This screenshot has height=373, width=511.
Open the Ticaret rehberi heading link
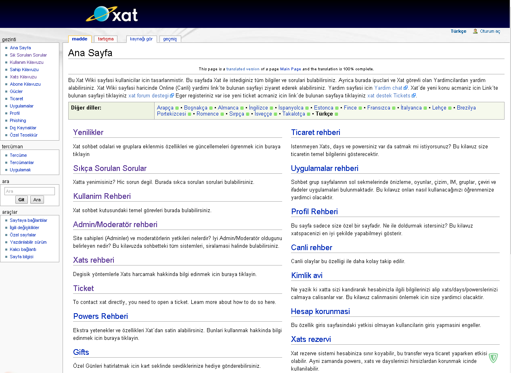[316, 132]
